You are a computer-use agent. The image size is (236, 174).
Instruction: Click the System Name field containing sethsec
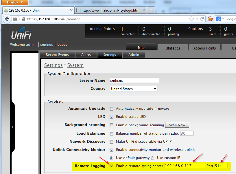click(x=134, y=80)
